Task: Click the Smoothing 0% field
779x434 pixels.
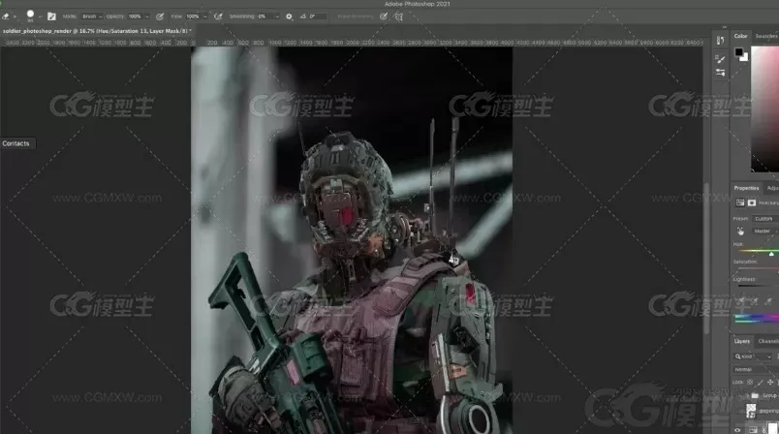Action: 265,16
